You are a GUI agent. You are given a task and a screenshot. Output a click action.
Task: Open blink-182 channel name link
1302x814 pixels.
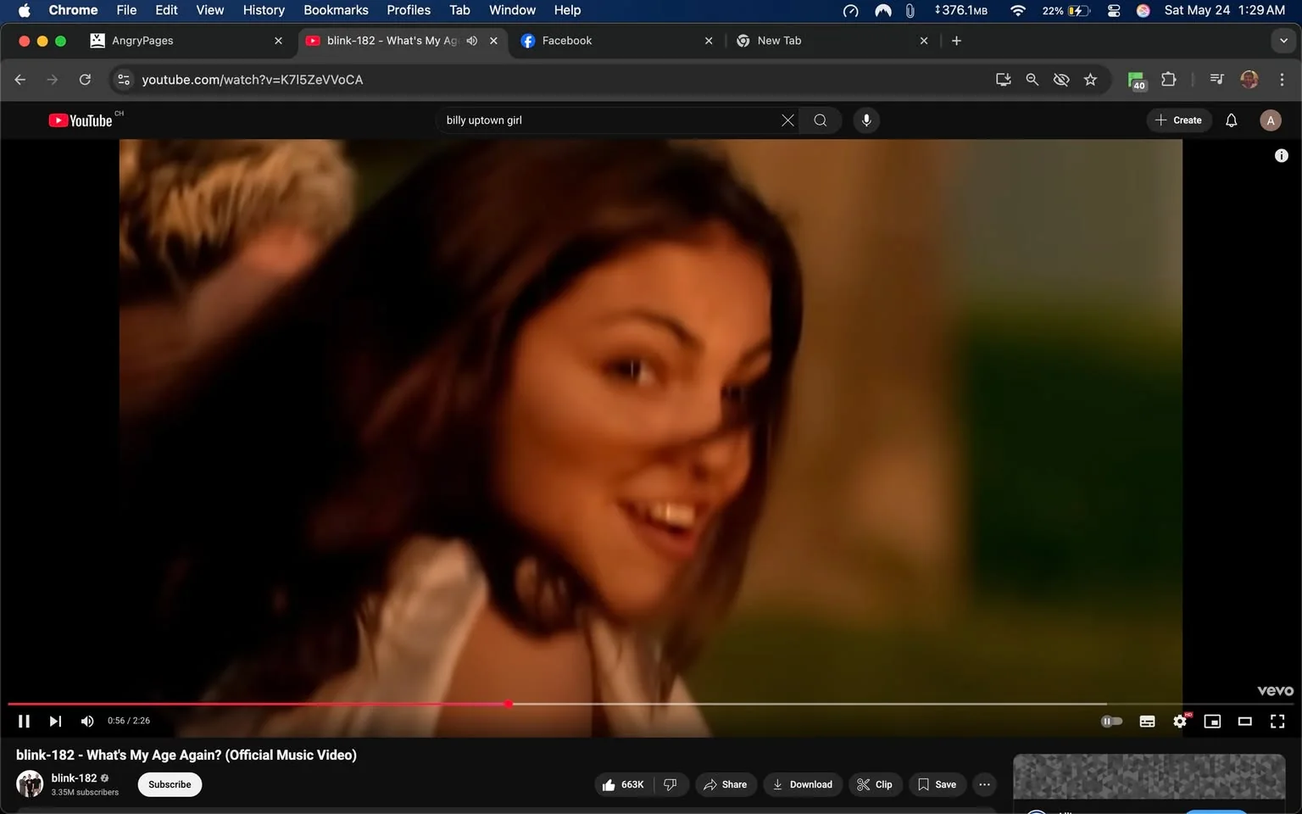(74, 778)
